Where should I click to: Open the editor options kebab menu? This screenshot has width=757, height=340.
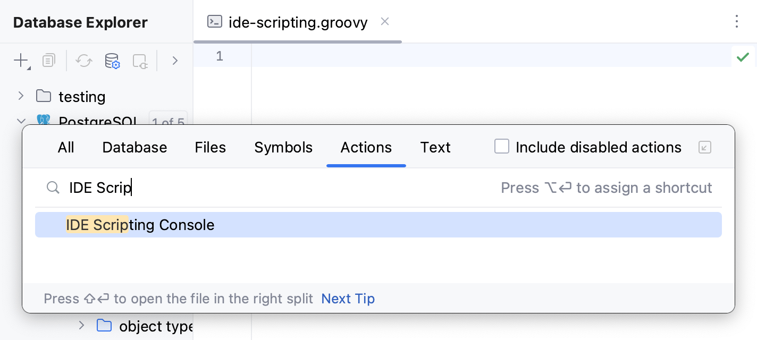pyautogui.click(x=737, y=22)
